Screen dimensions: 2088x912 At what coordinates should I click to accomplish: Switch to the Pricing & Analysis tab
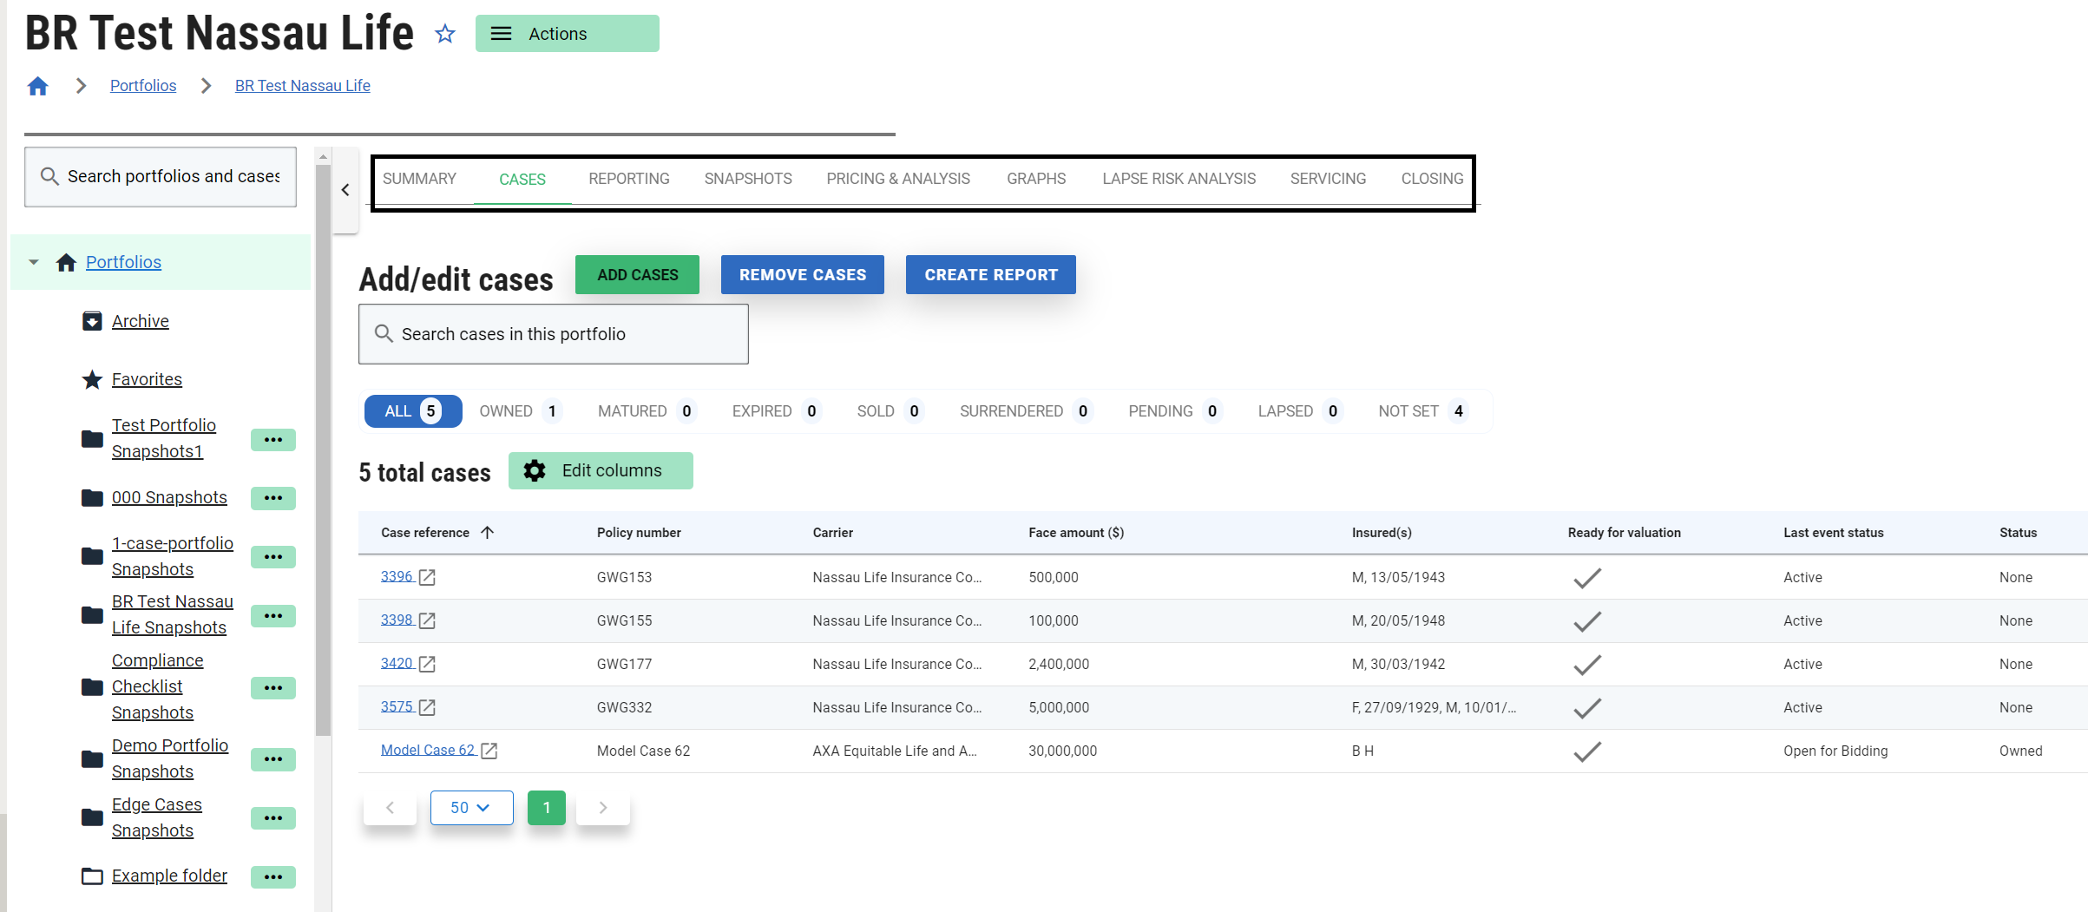897,179
